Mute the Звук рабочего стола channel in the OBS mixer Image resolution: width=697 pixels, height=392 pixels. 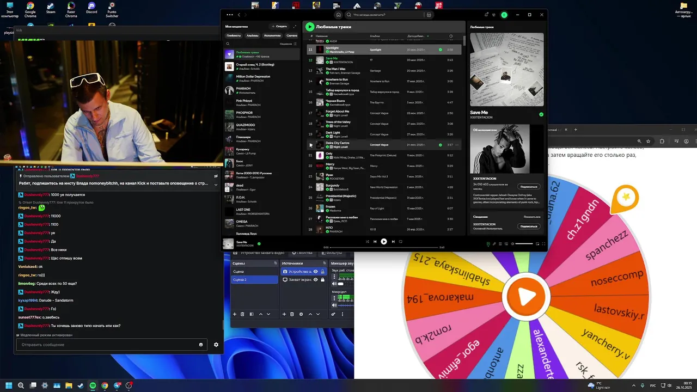click(334, 284)
